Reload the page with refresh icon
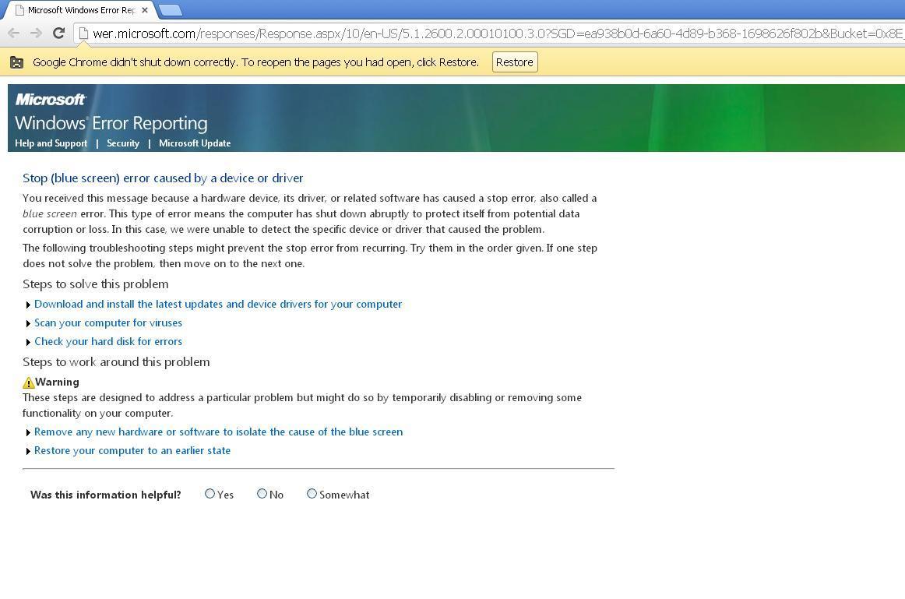The width and height of the screenshot is (905, 599). pyautogui.click(x=58, y=33)
